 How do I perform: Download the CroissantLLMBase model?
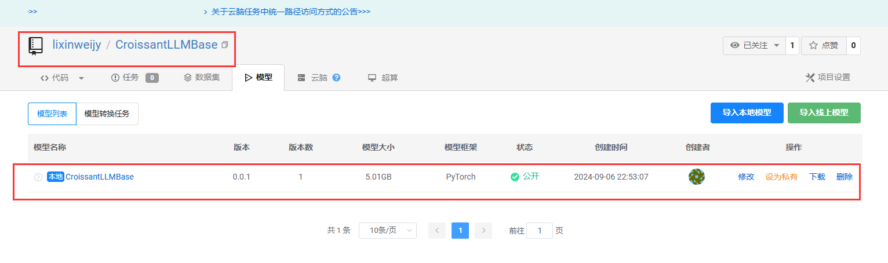[817, 177]
